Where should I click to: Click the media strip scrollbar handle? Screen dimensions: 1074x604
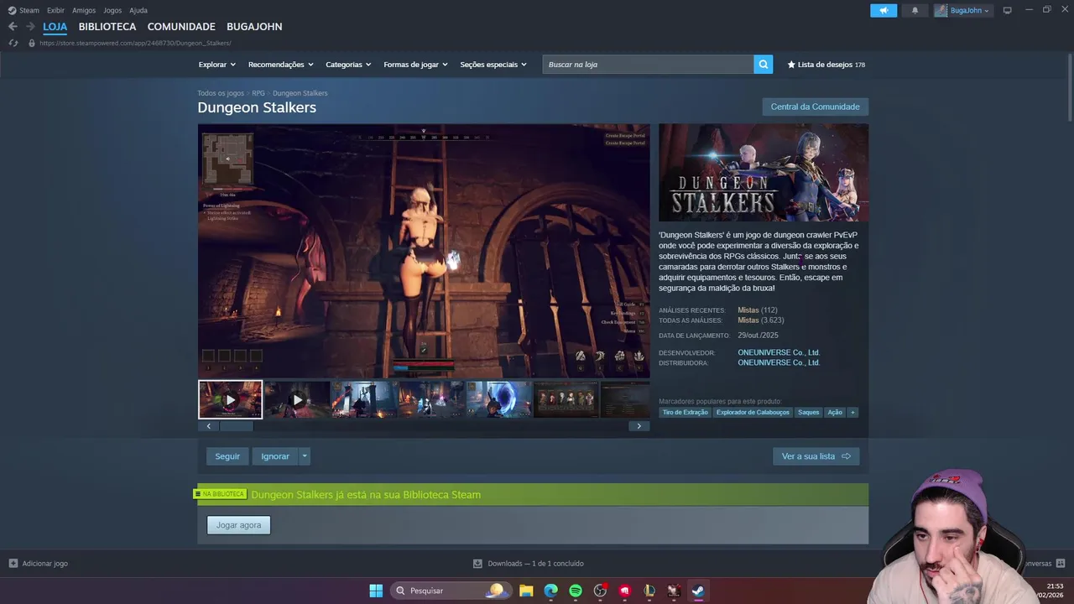click(x=236, y=426)
